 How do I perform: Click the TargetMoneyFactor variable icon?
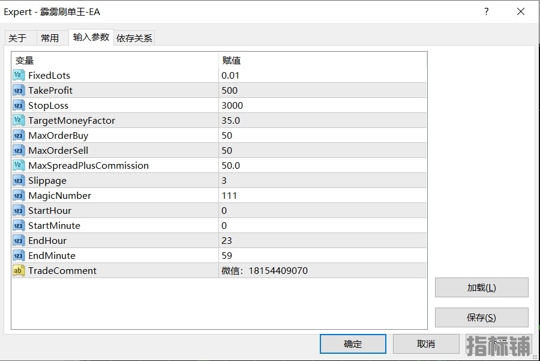19,120
